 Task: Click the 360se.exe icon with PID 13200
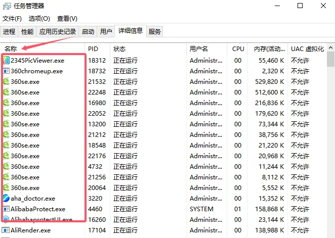click(6, 124)
